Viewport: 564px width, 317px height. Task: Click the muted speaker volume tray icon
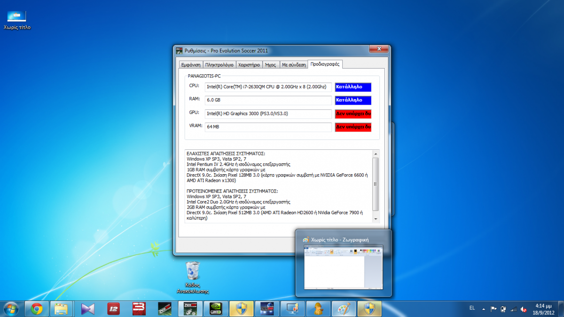click(523, 309)
